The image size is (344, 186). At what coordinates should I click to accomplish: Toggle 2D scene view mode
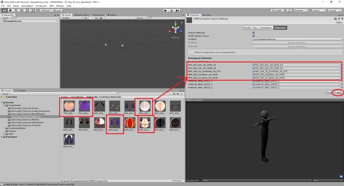click(x=85, y=18)
